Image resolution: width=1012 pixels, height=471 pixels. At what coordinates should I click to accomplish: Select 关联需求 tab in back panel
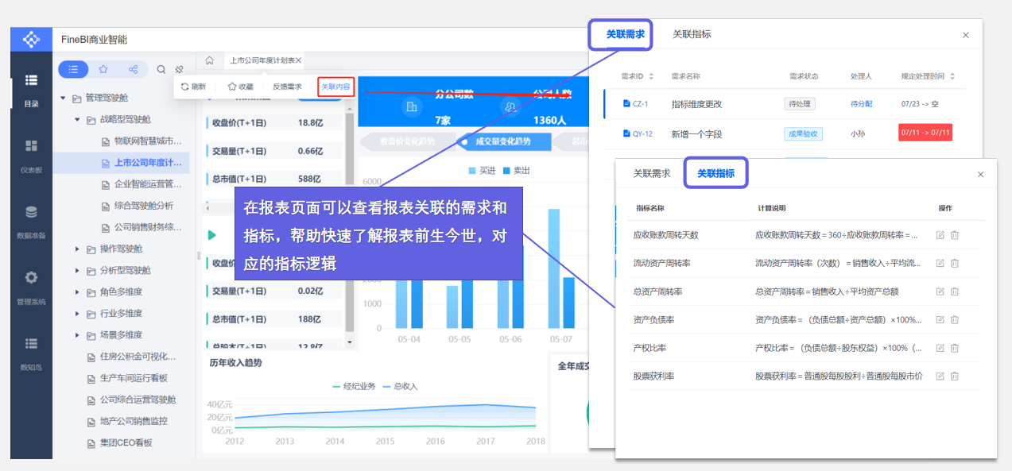point(625,34)
